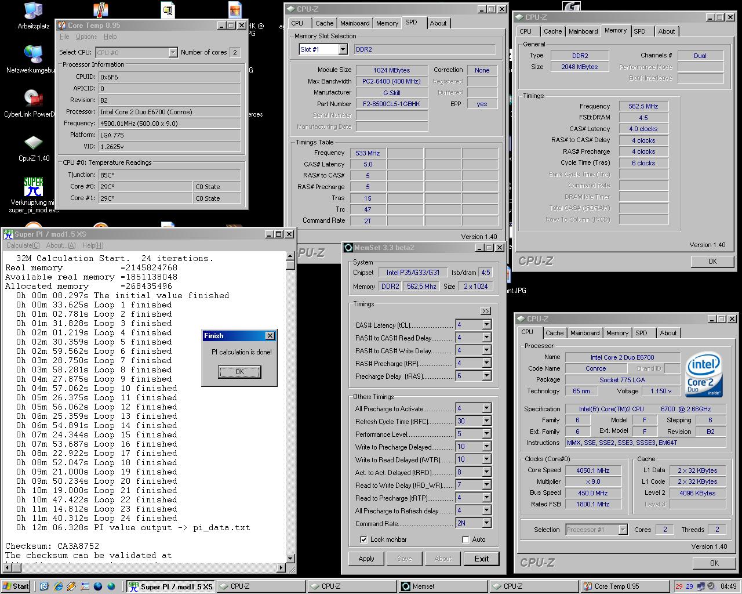Expand Write to Read Delayed (tWTR) dropdown
This screenshot has height=594, width=742.
pos(486,459)
